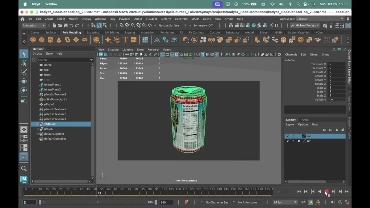The width and height of the screenshot is (370, 208).
Task: Open the Modify menu
Action: pyautogui.click(x=73, y=19)
